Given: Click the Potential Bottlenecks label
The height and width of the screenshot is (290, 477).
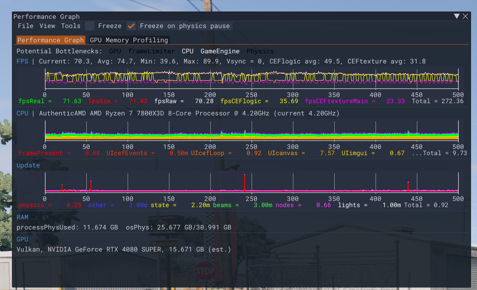Looking at the screenshot, I should (x=59, y=51).
